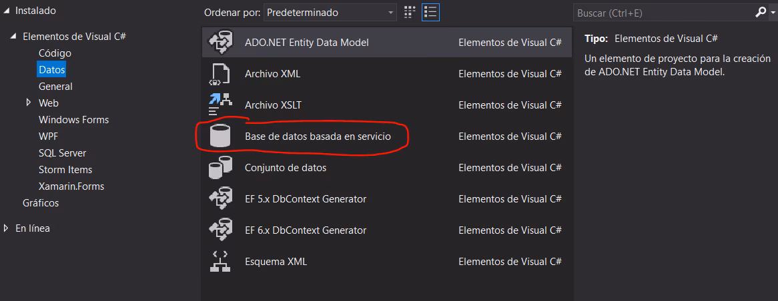Select the Storm Items category
Image resolution: width=778 pixels, height=301 pixels.
[65, 170]
